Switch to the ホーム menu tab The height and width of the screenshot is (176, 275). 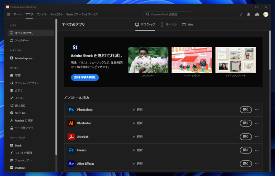(x=17, y=15)
